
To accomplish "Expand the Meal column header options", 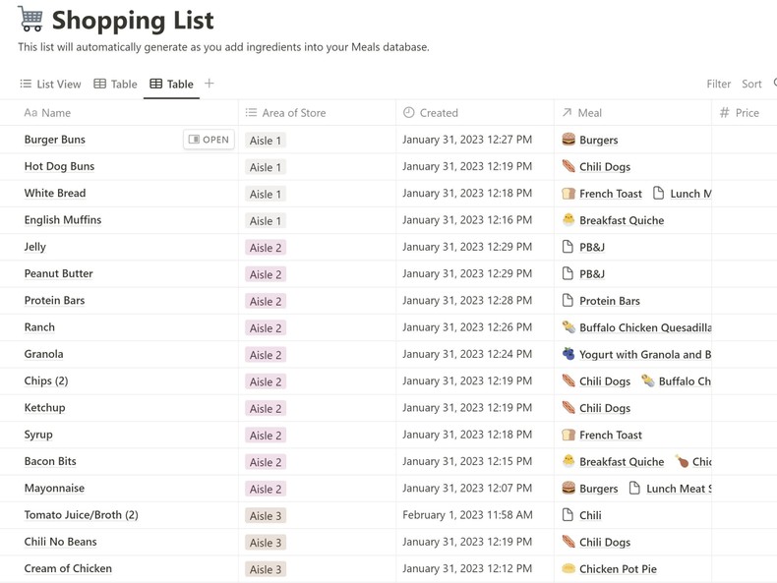I will click(x=589, y=113).
